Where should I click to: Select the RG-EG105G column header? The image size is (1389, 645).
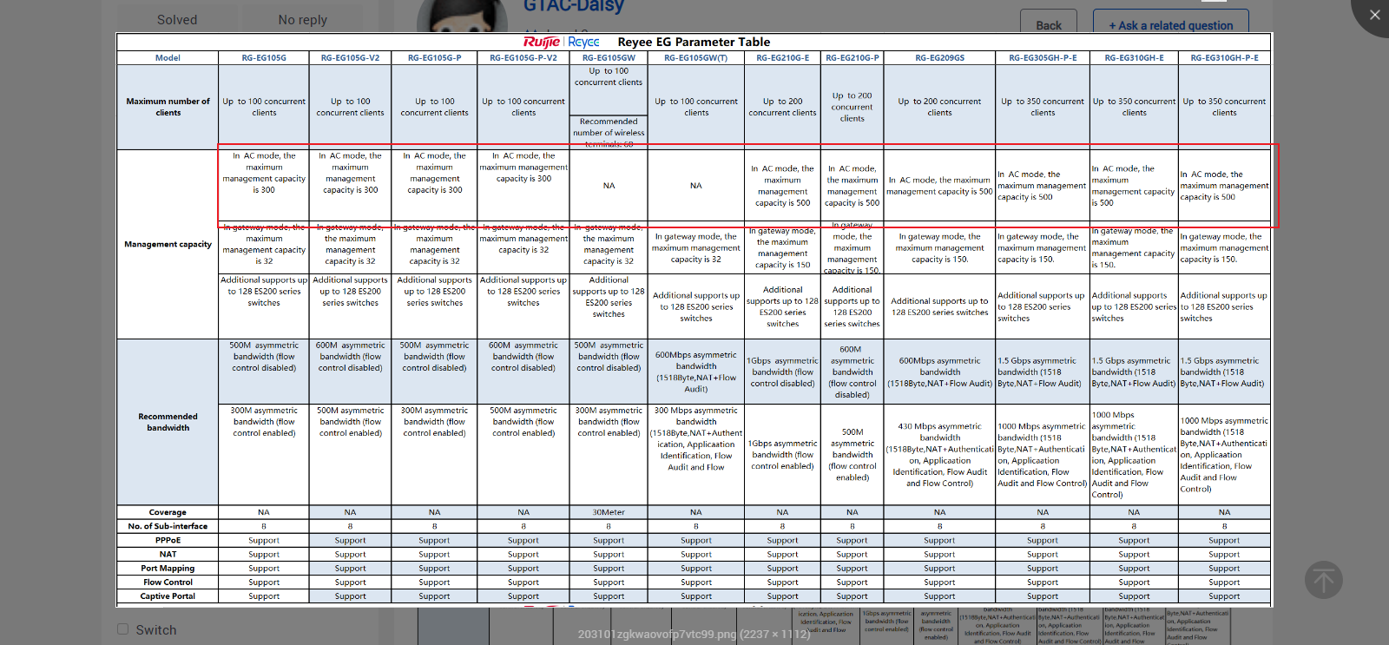point(264,57)
